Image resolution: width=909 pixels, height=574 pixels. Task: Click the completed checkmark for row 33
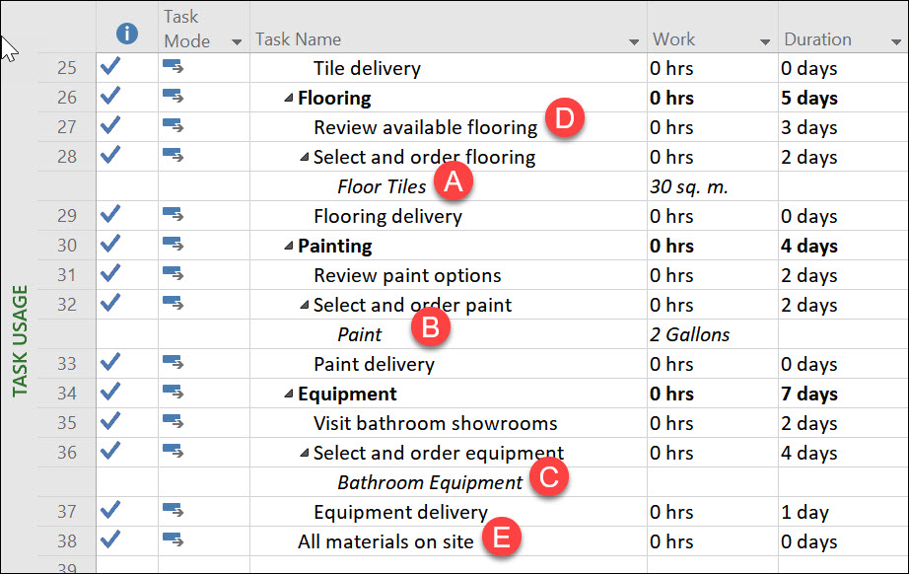pos(110,362)
